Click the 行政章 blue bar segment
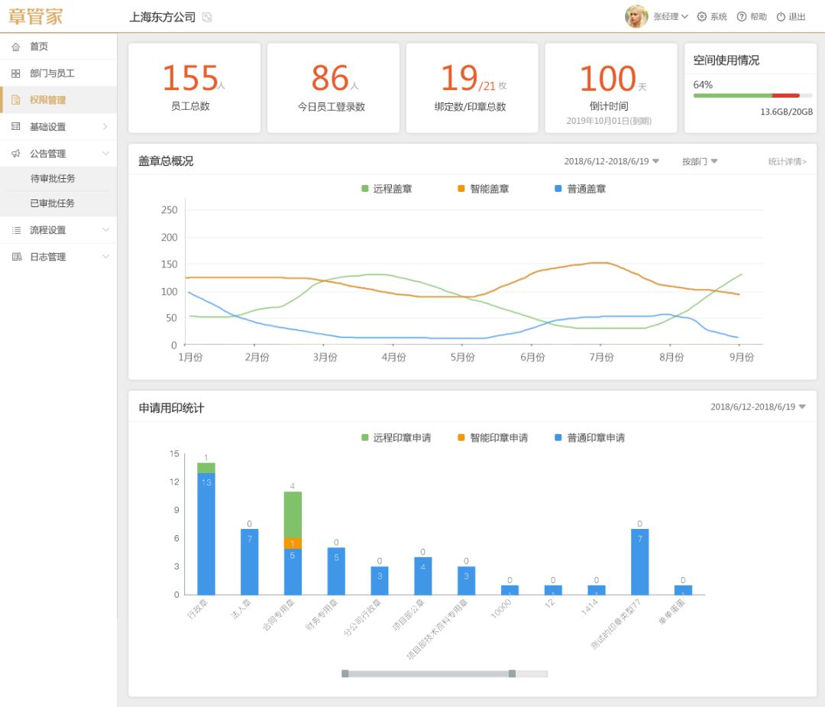 pyautogui.click(x=206, y=534)
